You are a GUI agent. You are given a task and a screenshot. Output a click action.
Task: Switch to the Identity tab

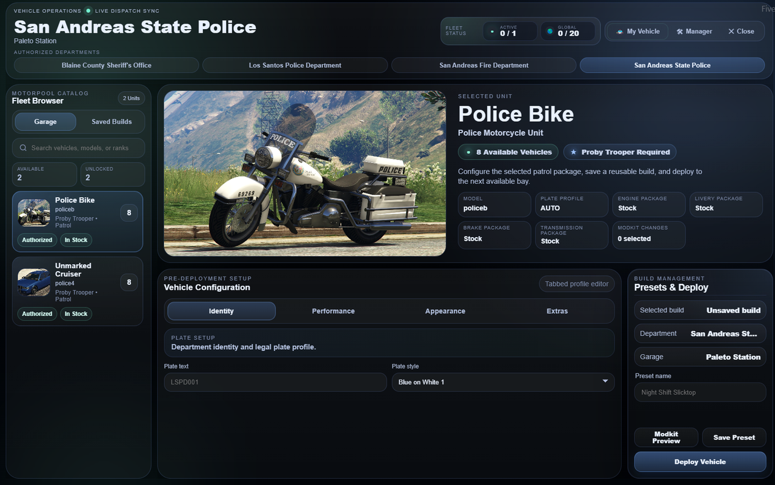[221, 311]
